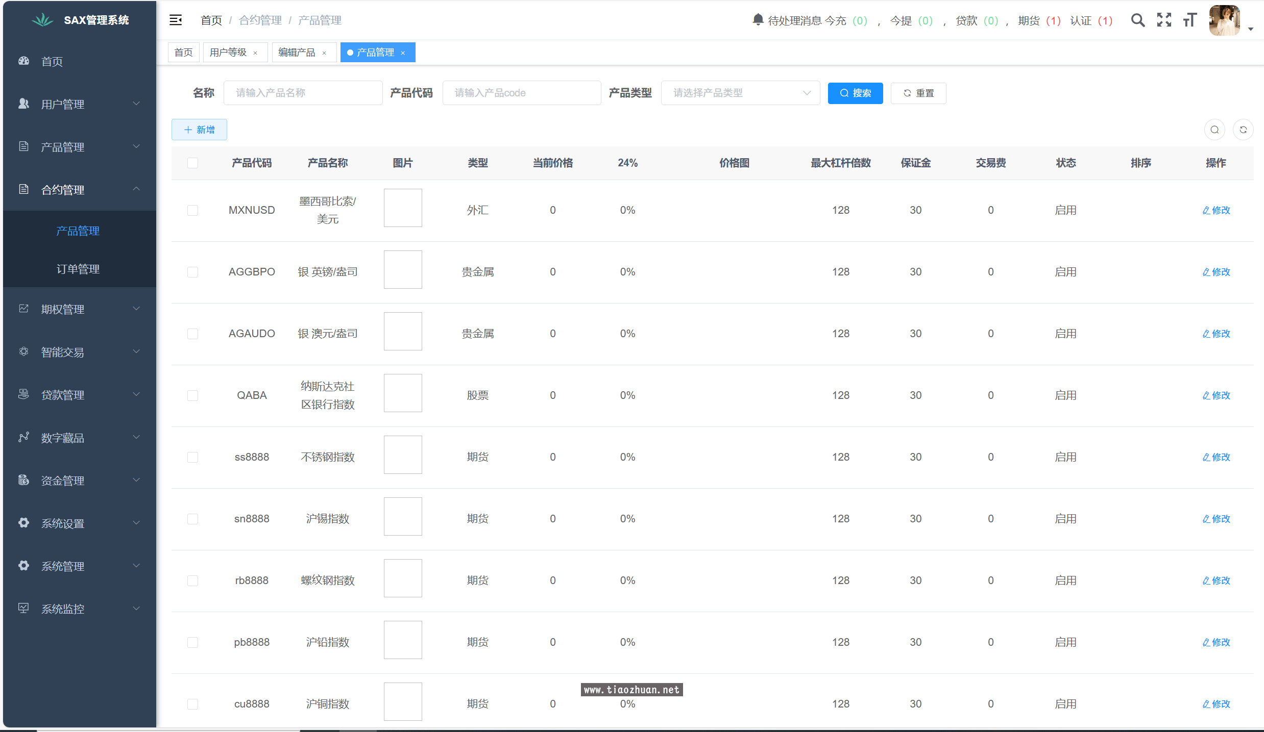Click the 产品代码 input field
This screenshot has width=1264, height=732.
click(x=521, y=93)
